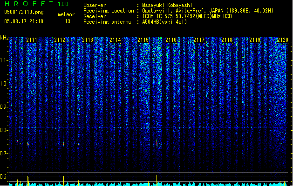Click the 2117 time marker
293x186 pixels.
point(199,40)
